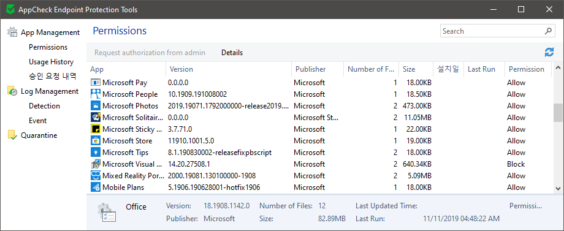The height and width of the screenshot is (231, 564).
Task: Click the Microsoft Store app icon
Action: [95, 141]
